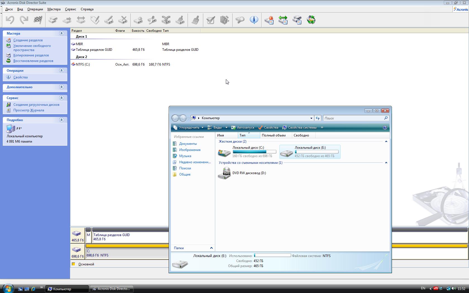Click the Merge partitions arrows icon
The image size is (469, 293).
(166, 20)
